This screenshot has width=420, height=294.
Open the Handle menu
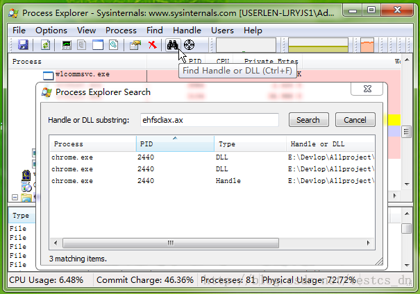187,31
